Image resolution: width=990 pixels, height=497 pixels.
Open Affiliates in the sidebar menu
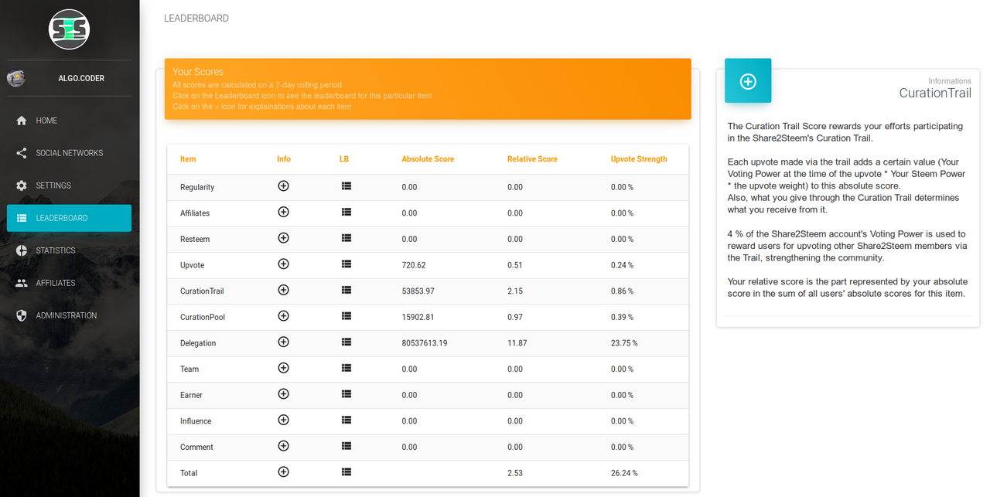[x=69, y=283]
